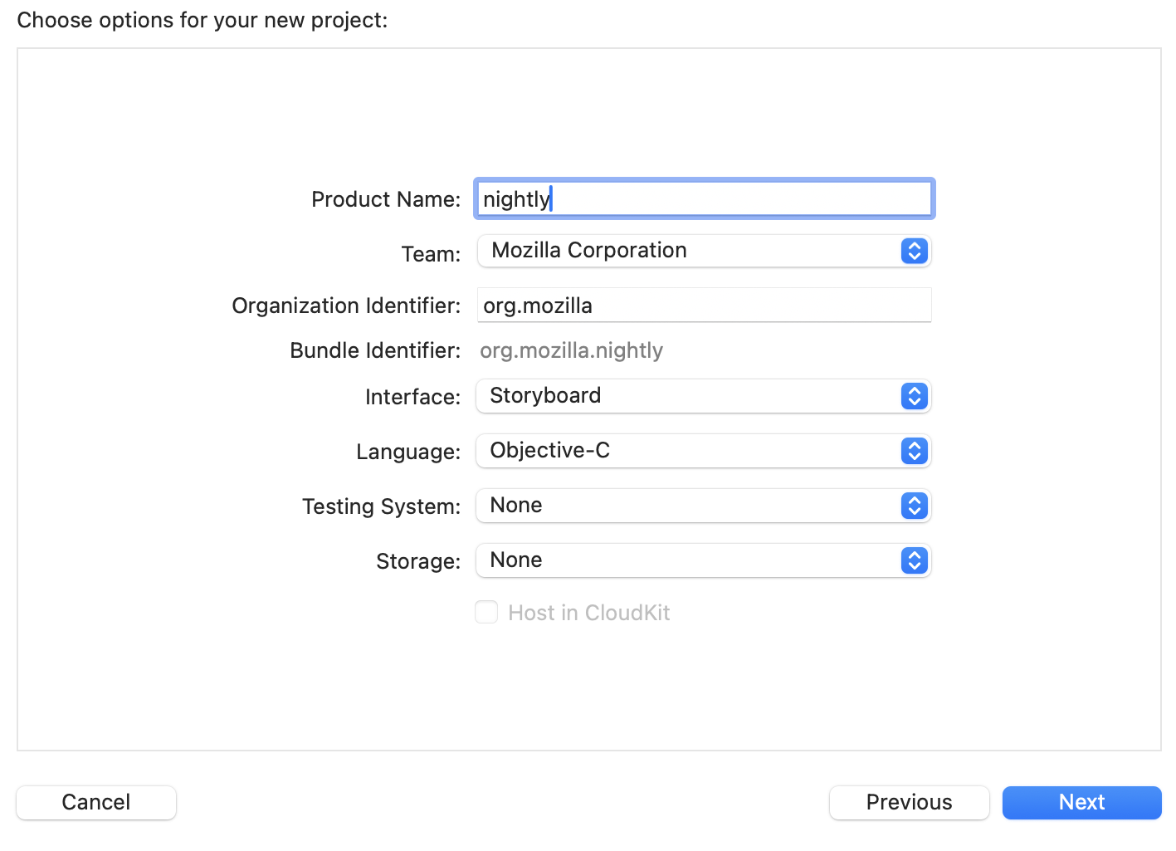Click the Language dropdown chevron icon
The width and height of the screenshot is (1176, 851).
coord(913,451)
